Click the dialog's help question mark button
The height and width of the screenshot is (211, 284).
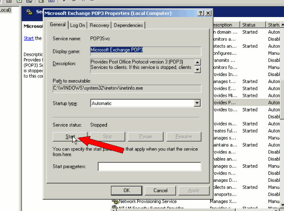(x=200, y=13)
